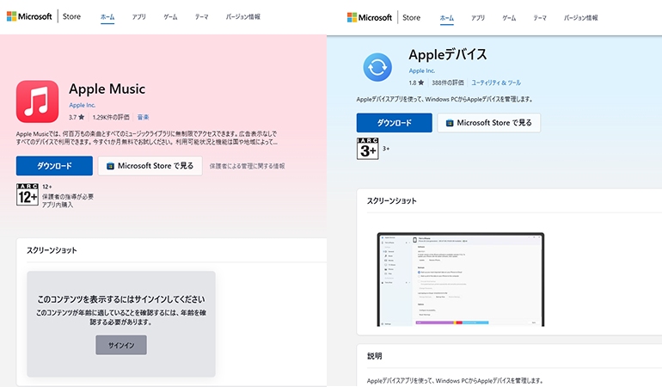The width and height of the screenshot is (662, 387).
Task: Click Microsoft Store で見る for Apple Music
Action: (150, 166)
